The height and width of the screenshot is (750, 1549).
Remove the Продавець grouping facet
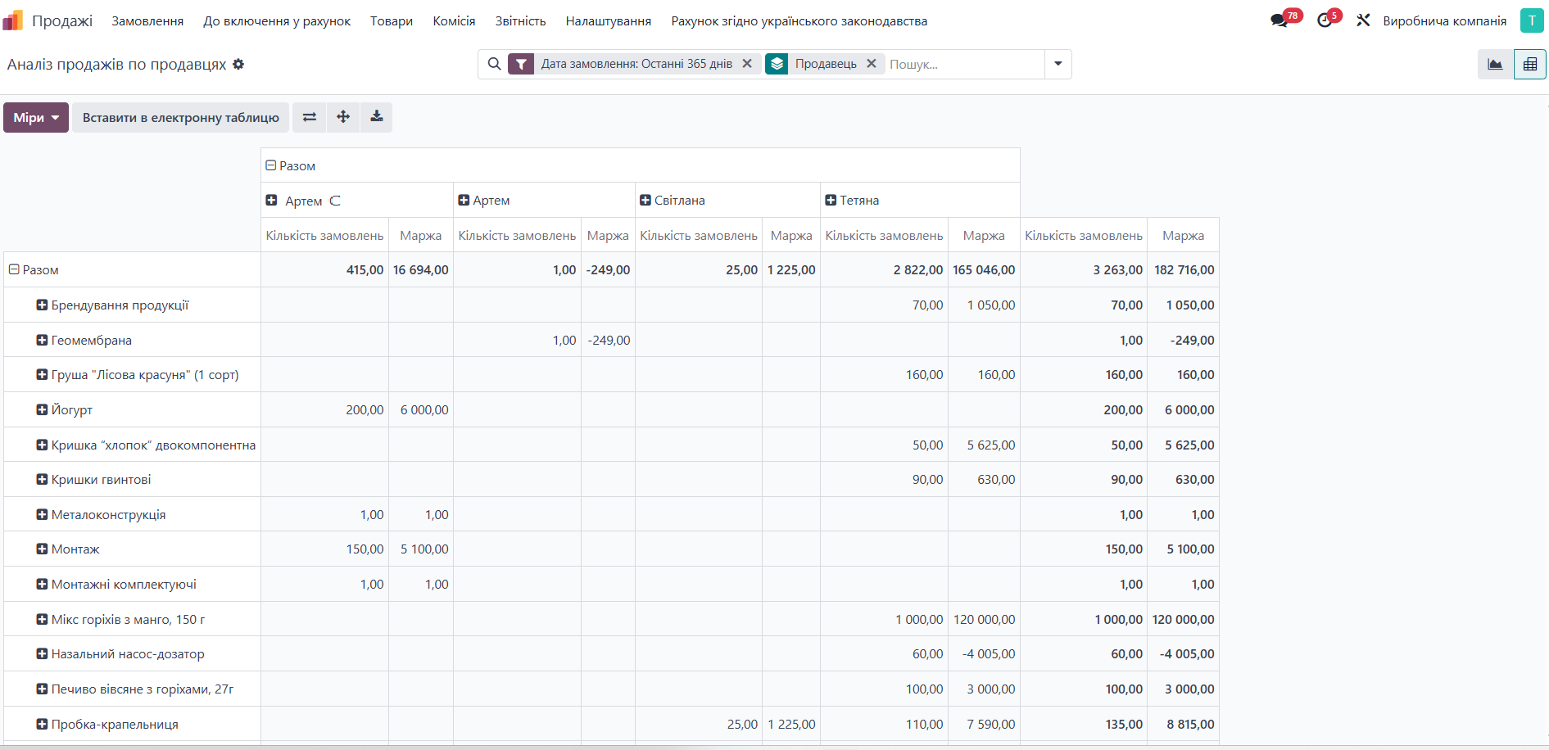872,64
